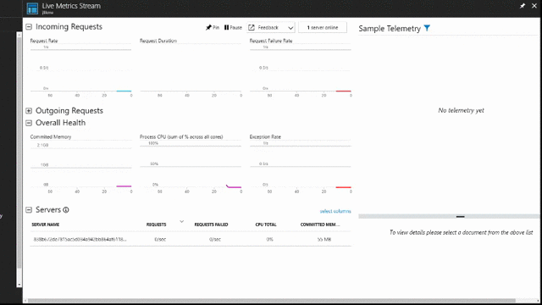Image resolution: width=542 pixels, height=305 pixels.
Task: Click the Process CPU chart
Action: tap(191, 164)
